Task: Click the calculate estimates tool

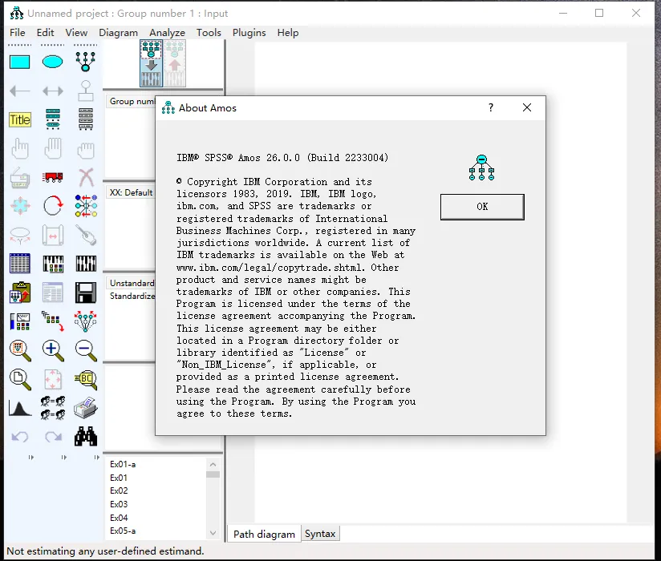Action: (x=86, y=264)
